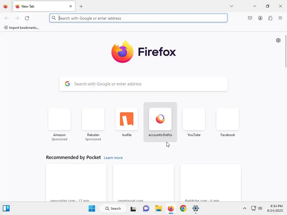287x215 pixels.
Task: Show hidden system tray icons
Action: coord(244,208)
